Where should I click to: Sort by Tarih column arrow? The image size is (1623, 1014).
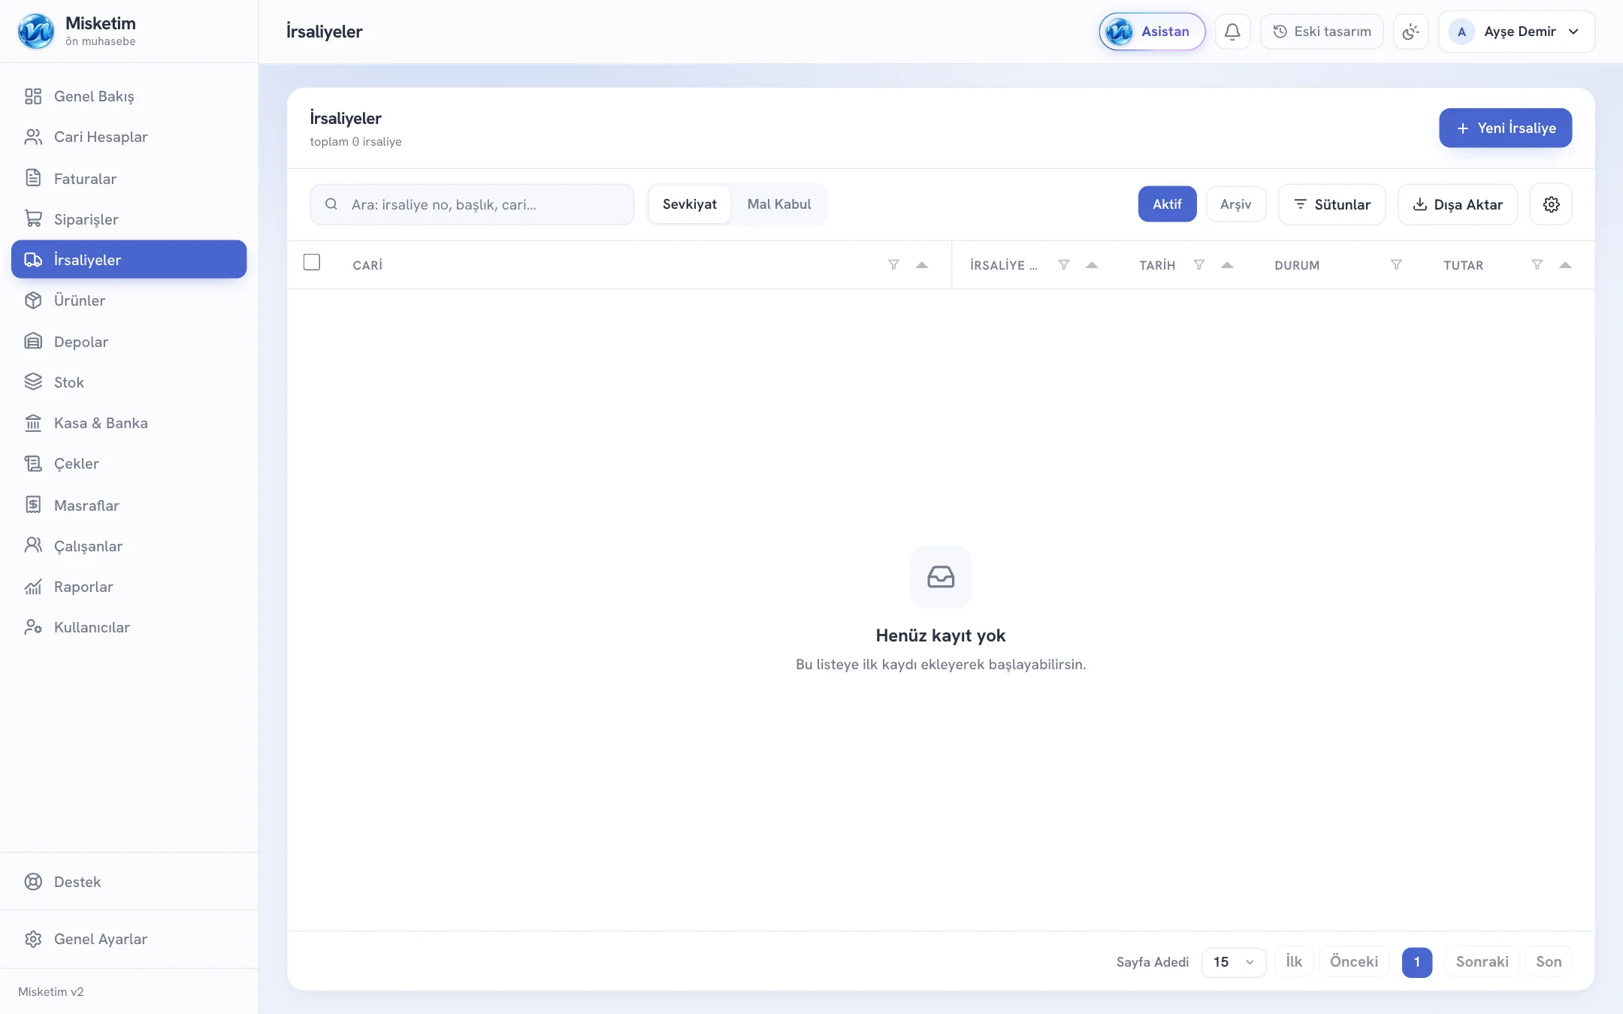click(x=1227, y=264)
